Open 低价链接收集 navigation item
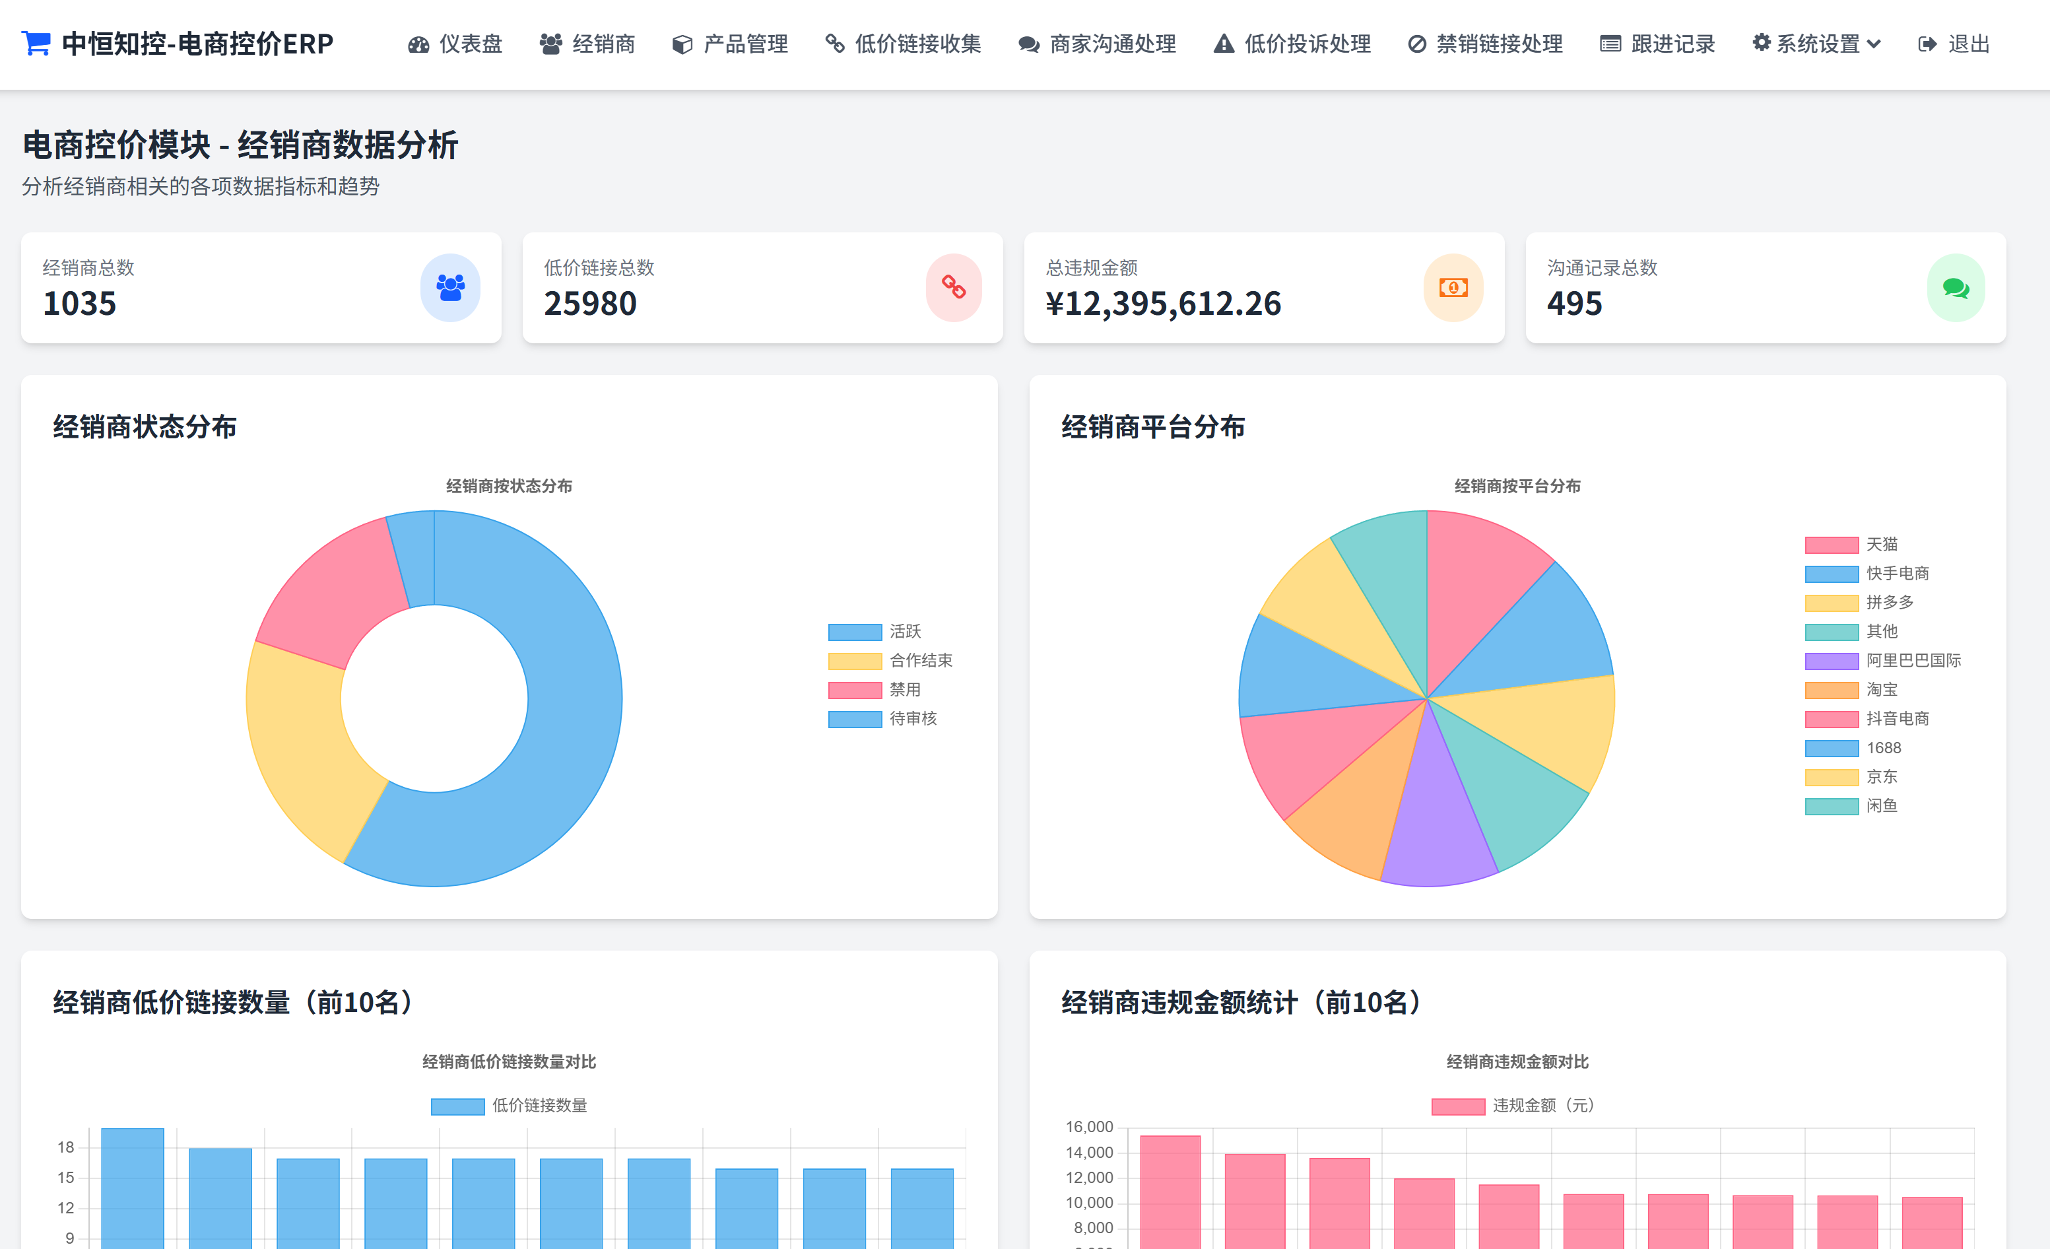The image size is (2050, 1249). click(904, 44)
